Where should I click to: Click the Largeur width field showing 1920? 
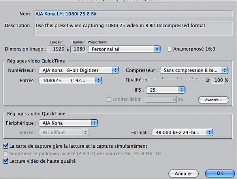coord(56,49)
